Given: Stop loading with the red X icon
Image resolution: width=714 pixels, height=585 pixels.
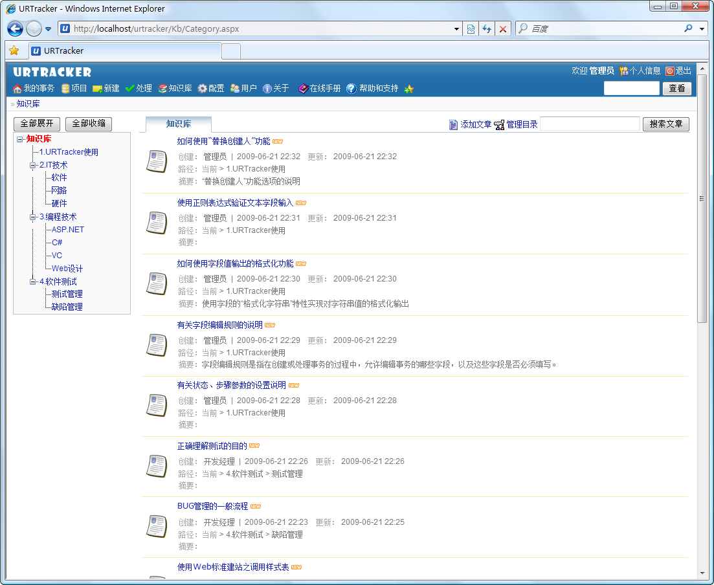Looking at the screenshot, I should pos(503,29).
